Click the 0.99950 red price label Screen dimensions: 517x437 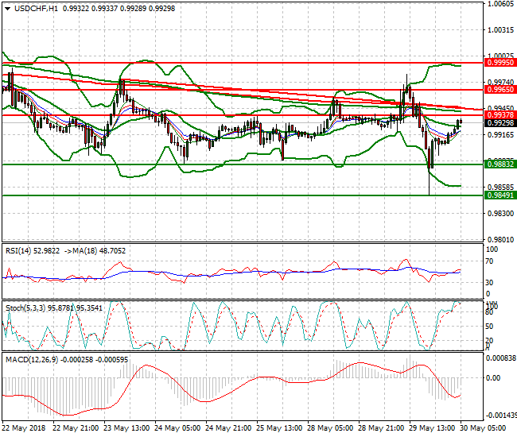pyautogui.click(x=500, y=63)
